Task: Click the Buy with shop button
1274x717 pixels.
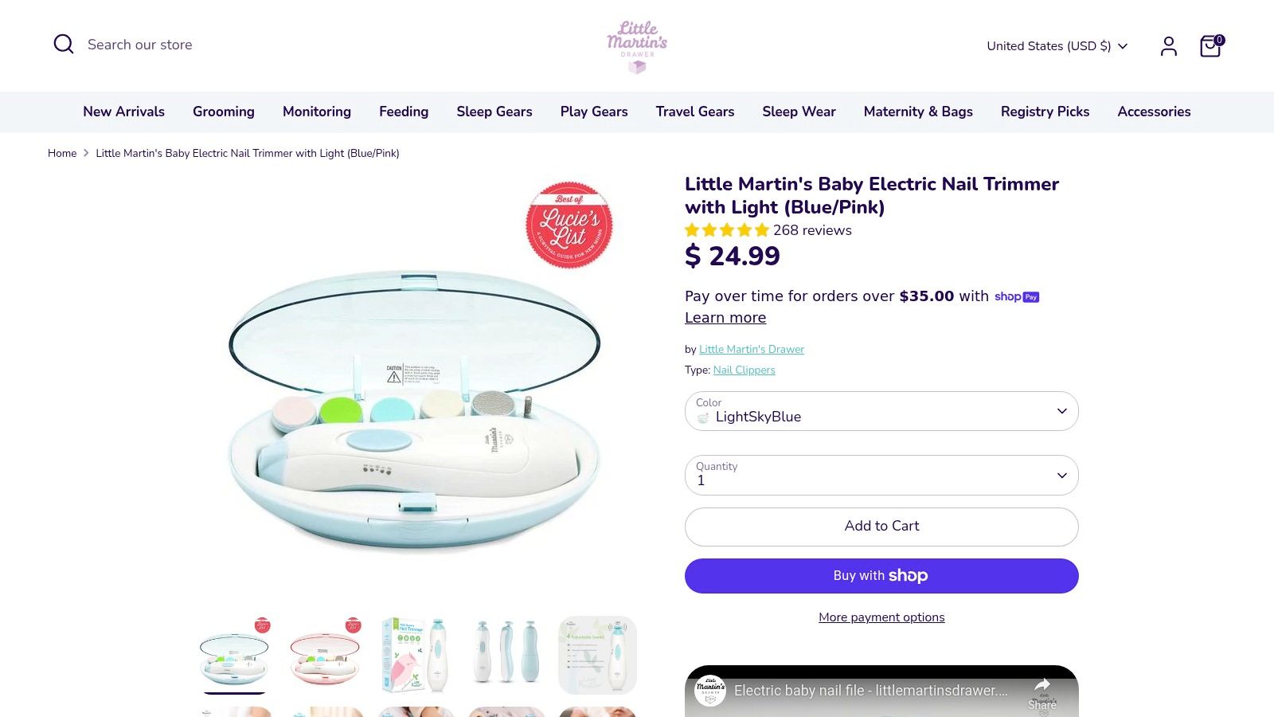Action: point(881,575)
